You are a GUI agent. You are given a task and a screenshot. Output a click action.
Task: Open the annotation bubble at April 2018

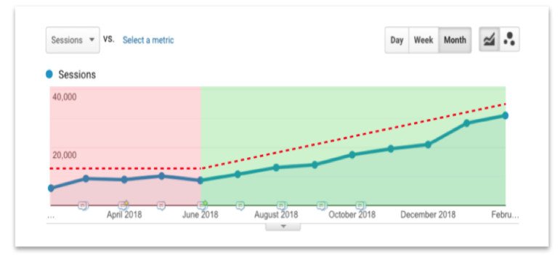pyautogui.click(x=123, y=205)
